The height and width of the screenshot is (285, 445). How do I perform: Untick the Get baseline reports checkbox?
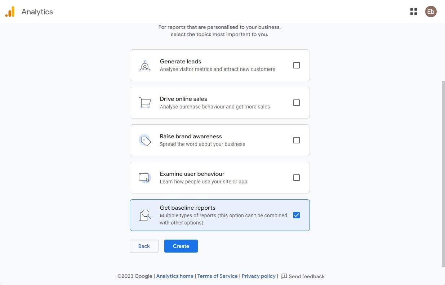pos(297,215)
